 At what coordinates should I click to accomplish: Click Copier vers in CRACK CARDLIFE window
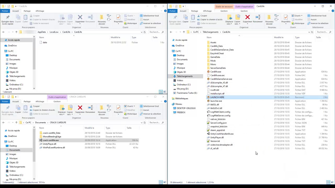(x=70, y=110)
